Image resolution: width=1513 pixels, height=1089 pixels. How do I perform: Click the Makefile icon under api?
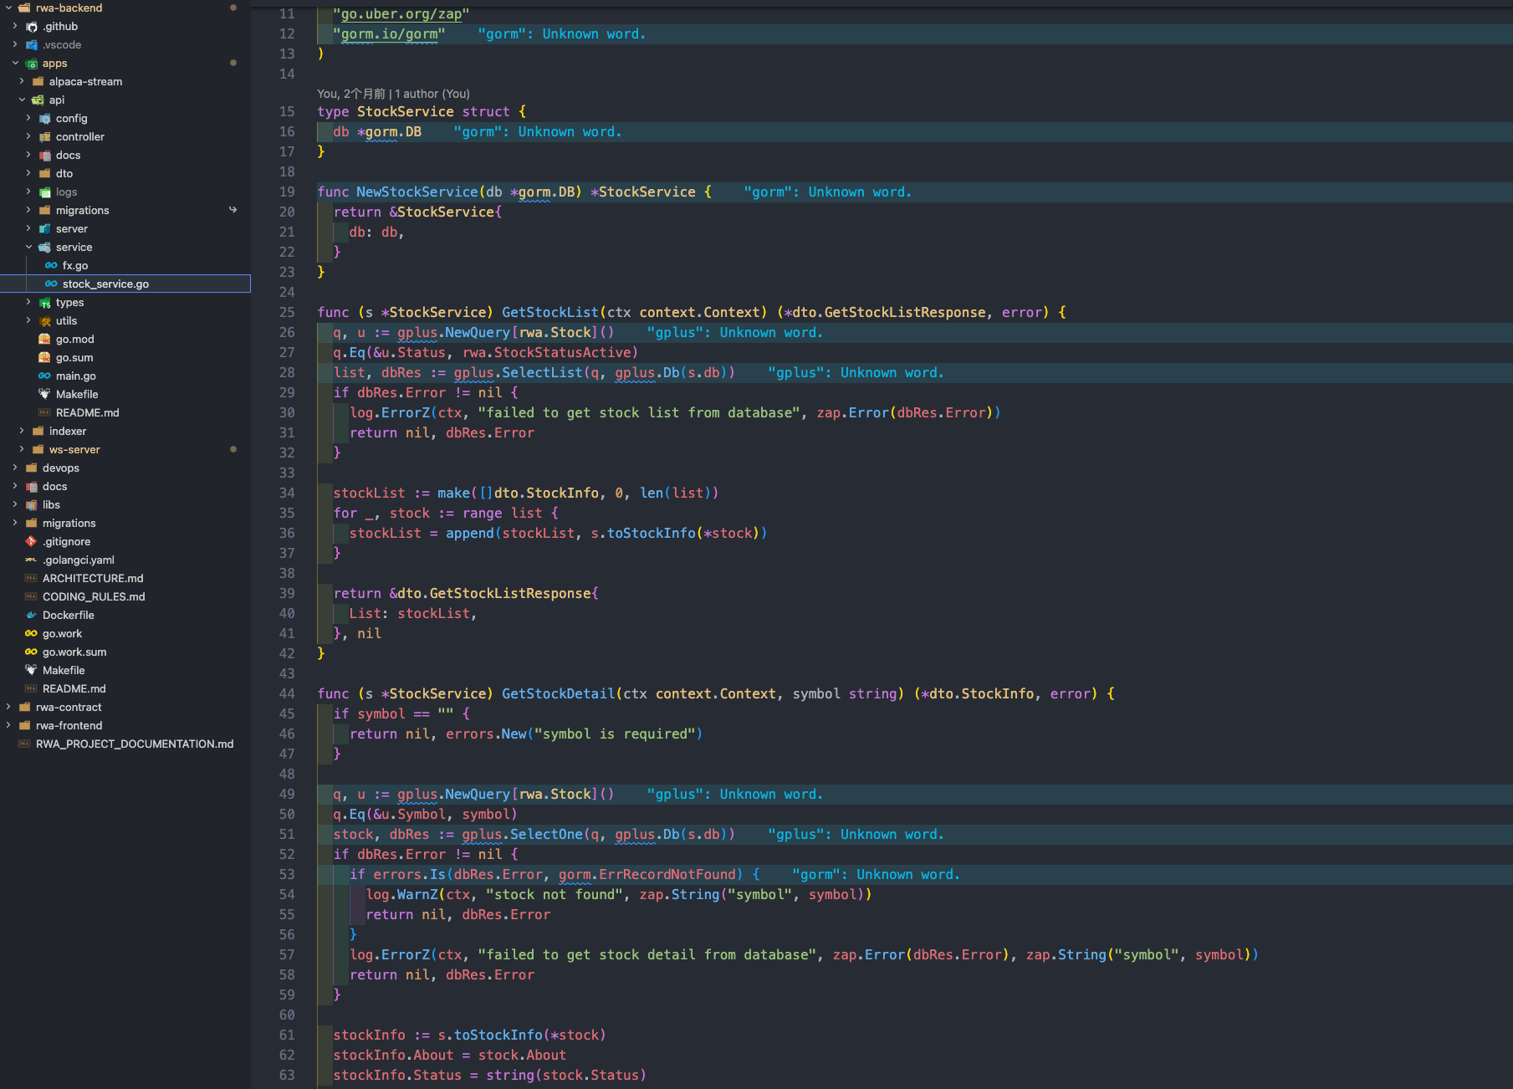[44, 394]
